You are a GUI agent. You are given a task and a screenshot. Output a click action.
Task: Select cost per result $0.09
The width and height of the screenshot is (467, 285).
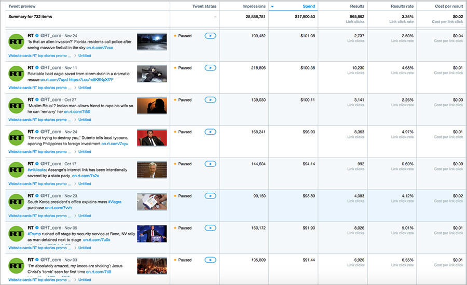pyautogui.click(x=458, y=164)
